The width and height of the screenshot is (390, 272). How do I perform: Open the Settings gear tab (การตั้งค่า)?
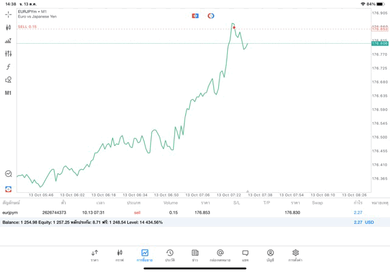(296, 256)
